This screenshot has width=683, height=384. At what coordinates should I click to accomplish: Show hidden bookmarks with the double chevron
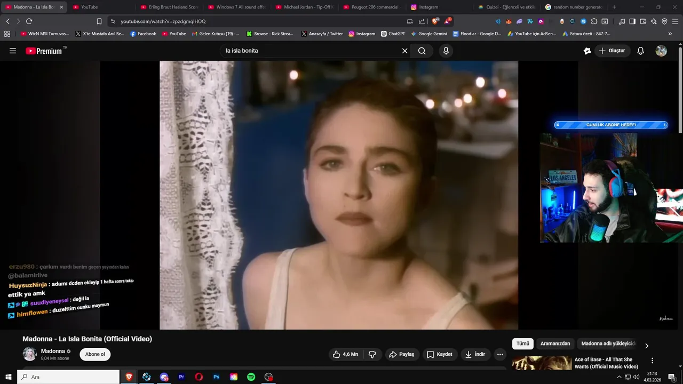point(670,34)
